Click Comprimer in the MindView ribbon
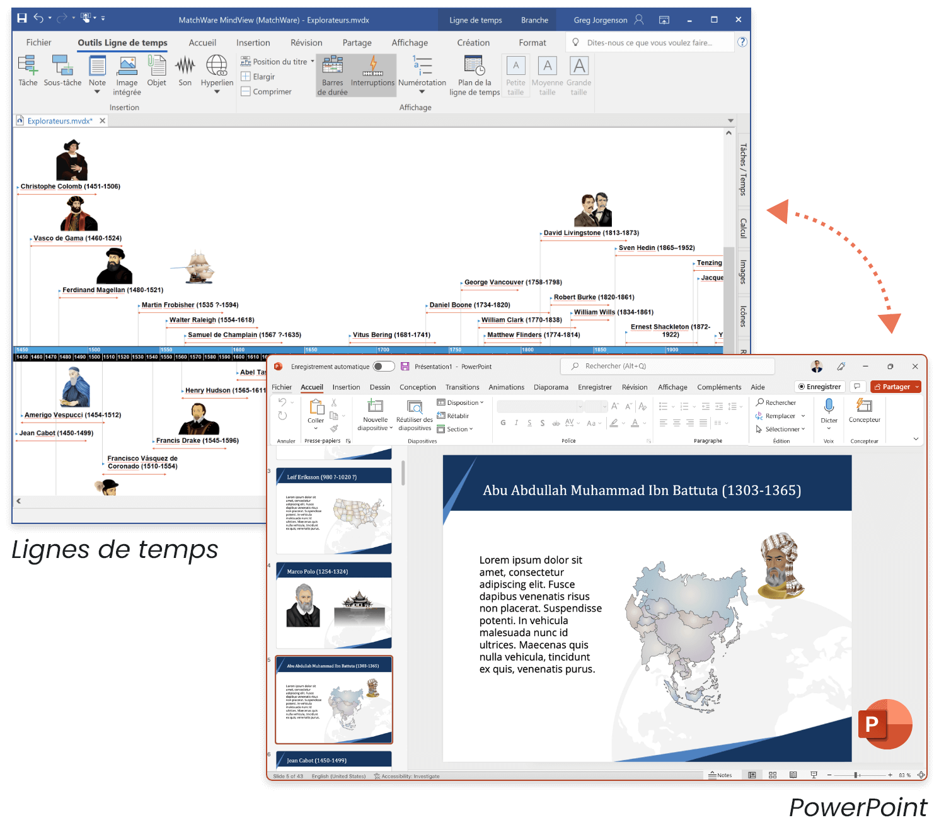Screen dimensions: 939x825 [x=267, y=92]
